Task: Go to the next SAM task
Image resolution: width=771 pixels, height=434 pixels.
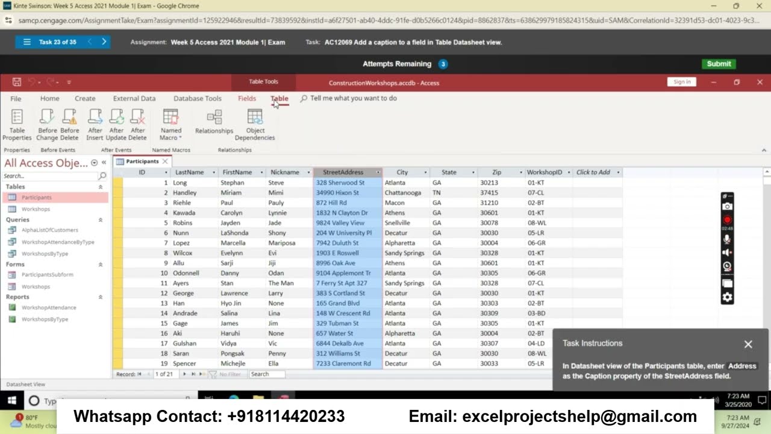Action: [104, 42]
